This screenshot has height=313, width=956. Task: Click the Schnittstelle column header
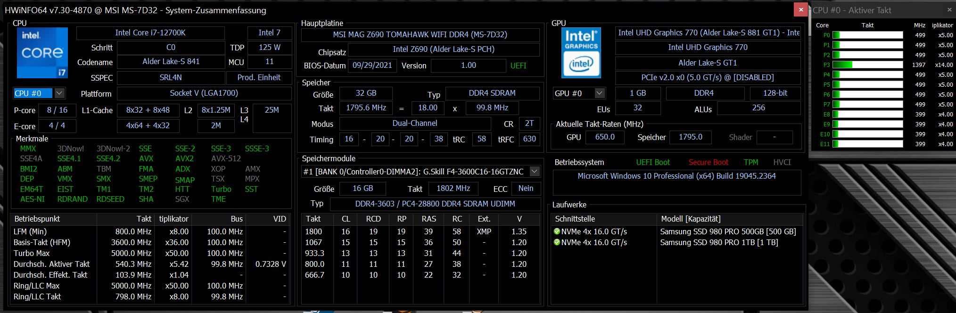pos(604,219)
